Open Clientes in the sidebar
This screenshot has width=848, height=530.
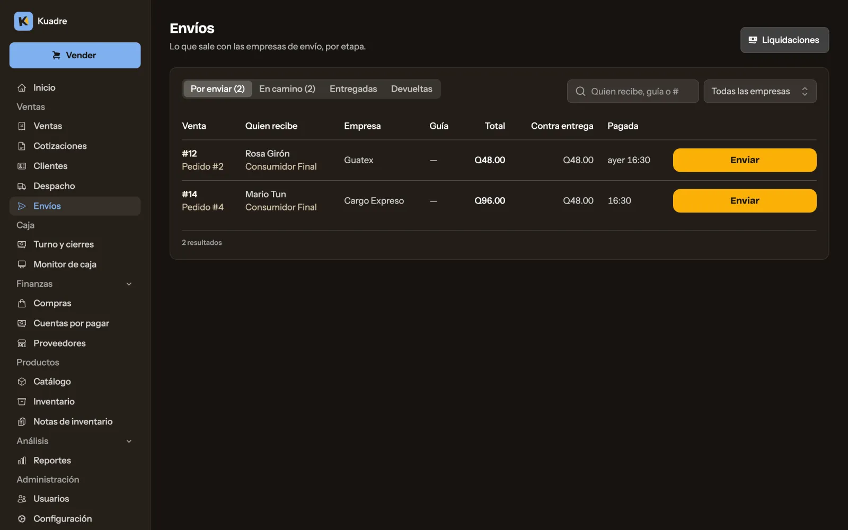click(x=75, y=166)
